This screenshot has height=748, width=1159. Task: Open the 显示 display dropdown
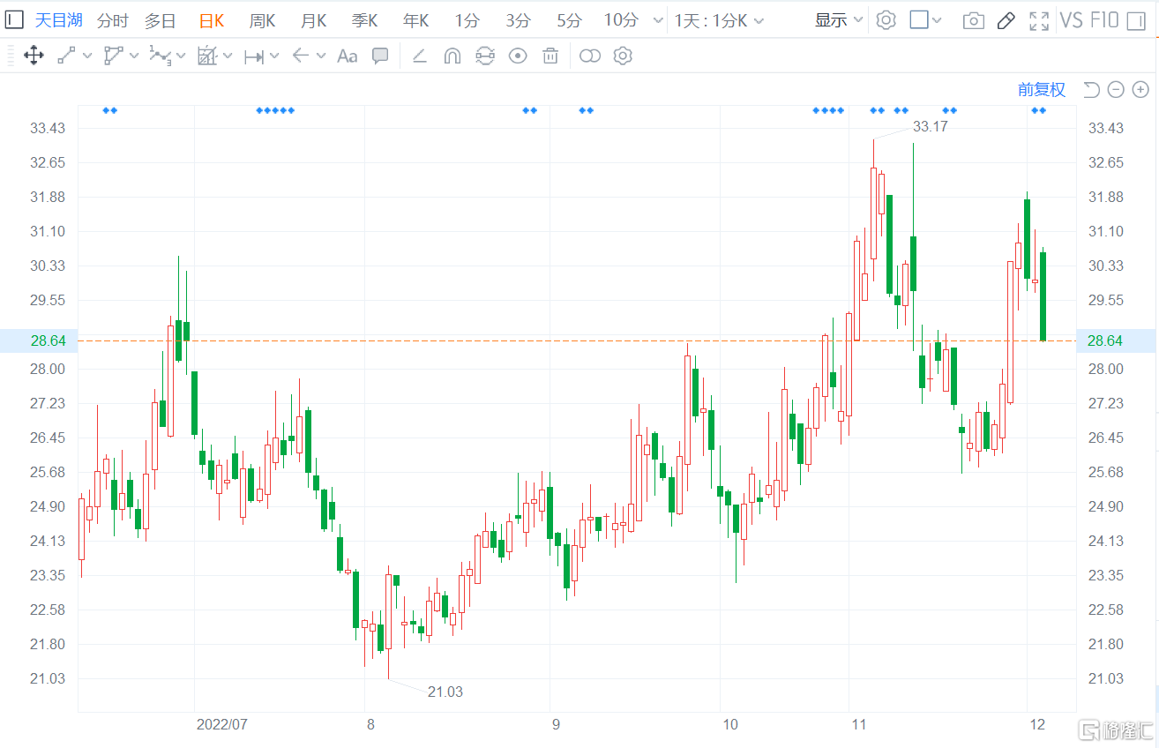[x=839, y=20]
